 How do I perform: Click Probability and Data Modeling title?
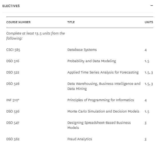click(x=92, y=61)
